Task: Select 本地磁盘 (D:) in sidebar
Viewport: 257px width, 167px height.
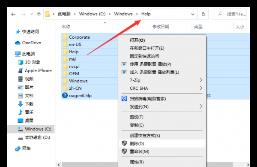Action: (x=34, y=137)
